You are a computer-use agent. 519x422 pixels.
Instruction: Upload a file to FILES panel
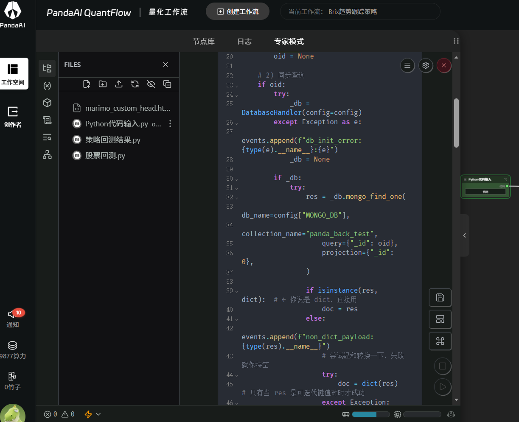[119, 84]
